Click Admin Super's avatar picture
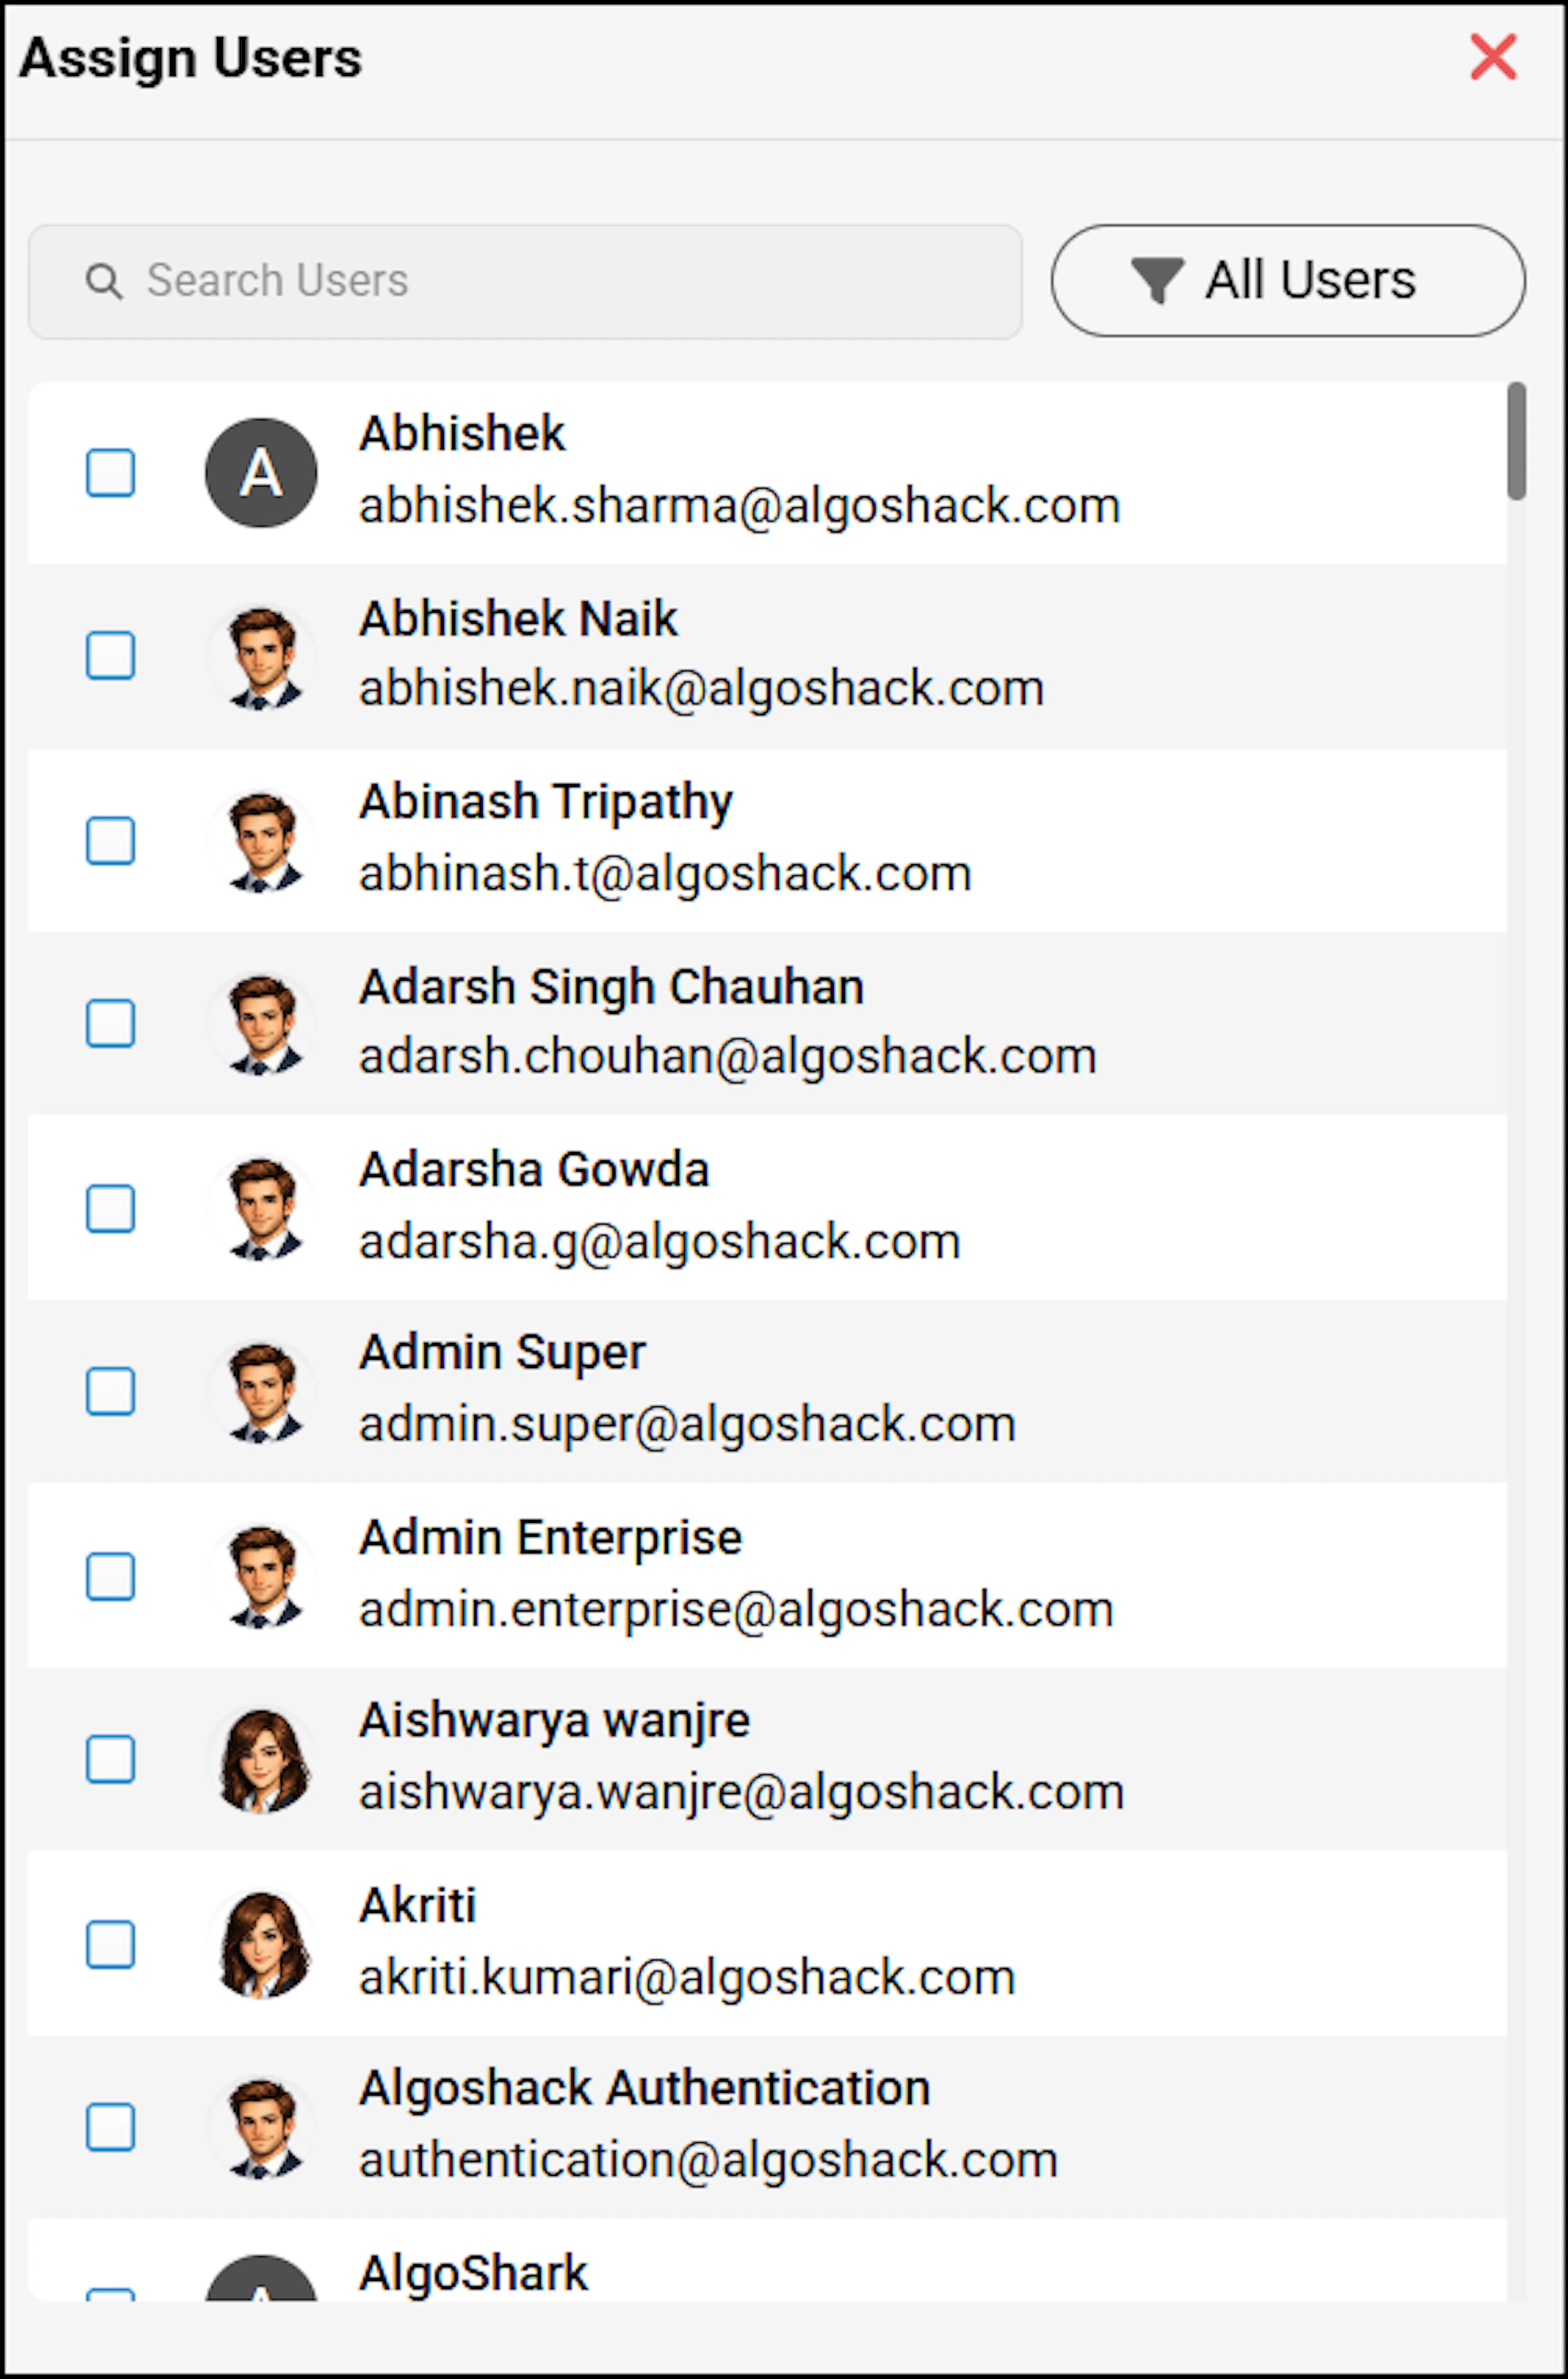The image size is (1568, 2379). pos(262,1392)
